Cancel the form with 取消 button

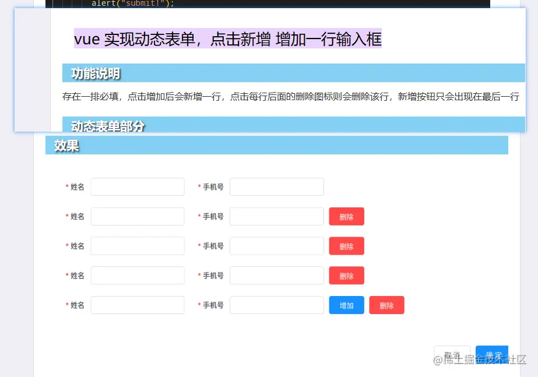click(452, 355)
